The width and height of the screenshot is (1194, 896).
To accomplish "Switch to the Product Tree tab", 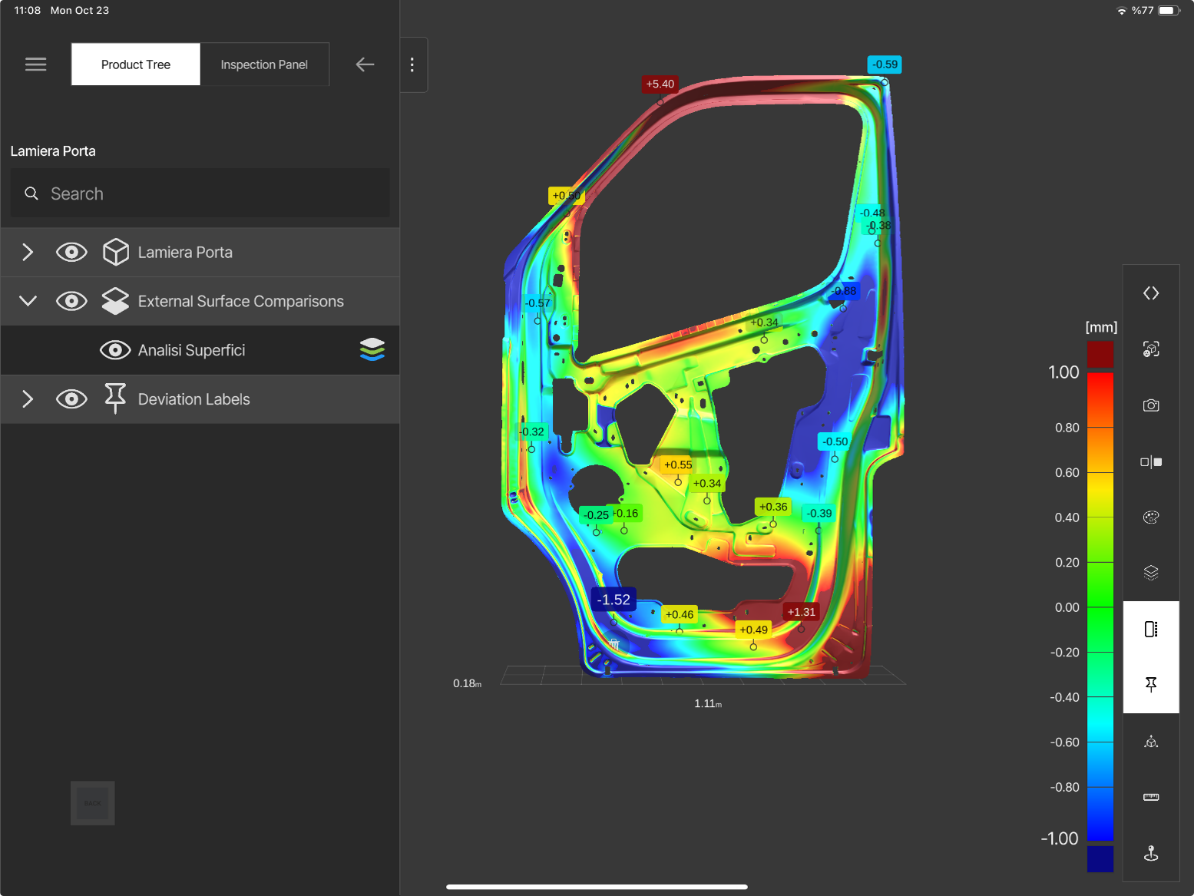I will [x=136, y=64].
